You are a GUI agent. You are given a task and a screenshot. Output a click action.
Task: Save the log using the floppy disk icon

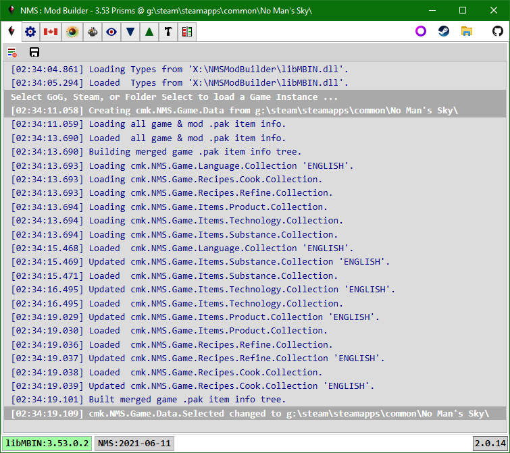(34, 52)
